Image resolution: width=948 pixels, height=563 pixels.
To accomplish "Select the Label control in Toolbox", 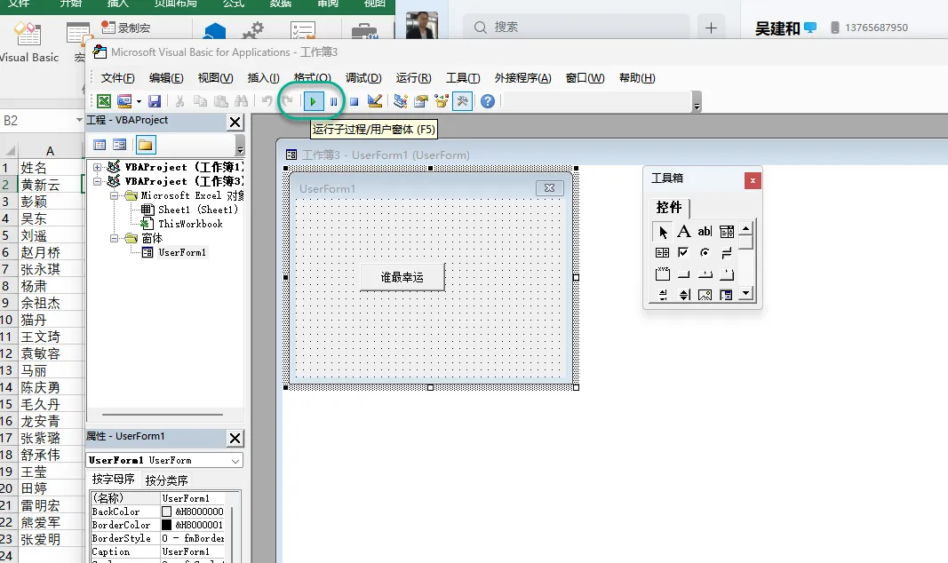I will (x=684, y=232).
